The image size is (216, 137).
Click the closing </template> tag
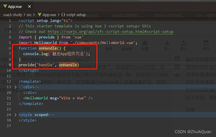click(x=31, y=104)
